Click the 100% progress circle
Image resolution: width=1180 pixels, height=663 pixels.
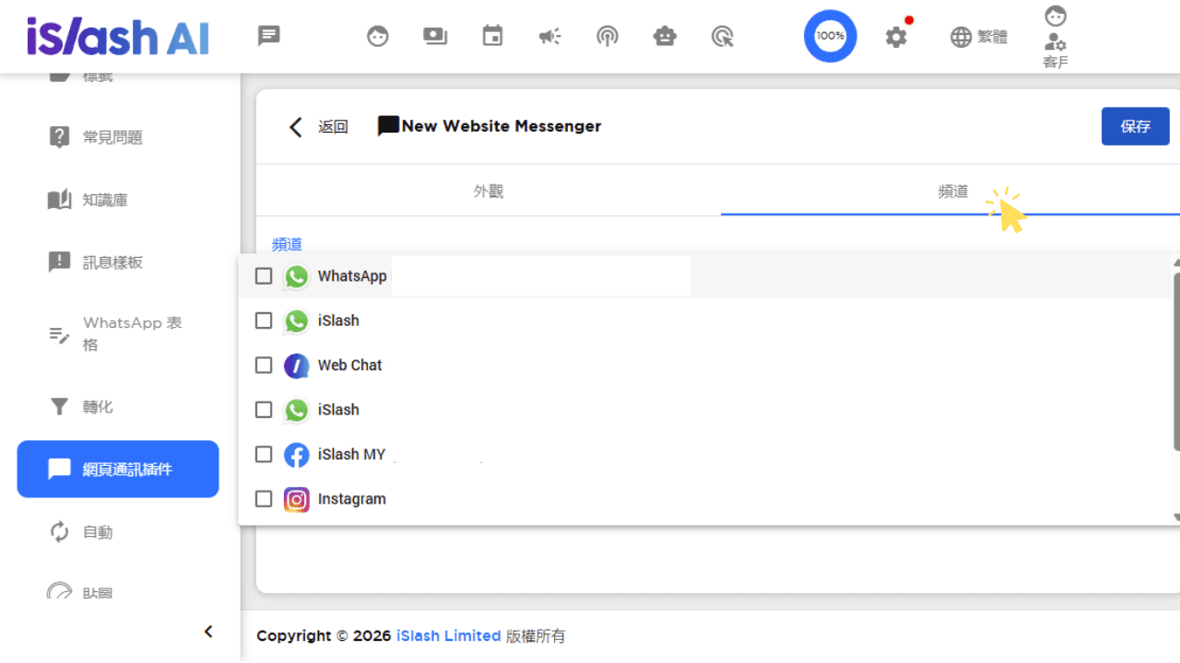[x=831, y=36]
